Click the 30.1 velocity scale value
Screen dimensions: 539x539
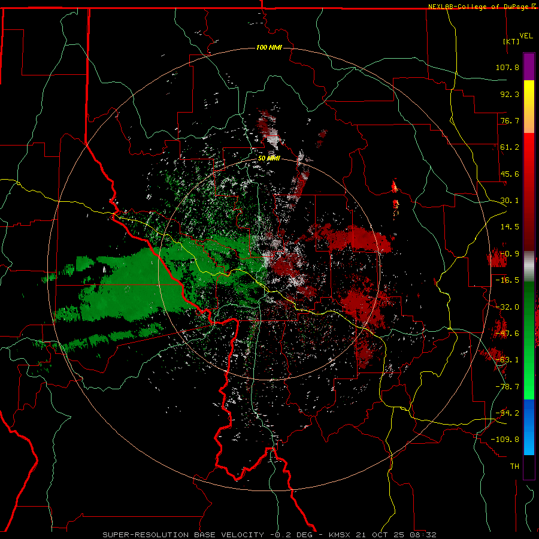(510, 201)
